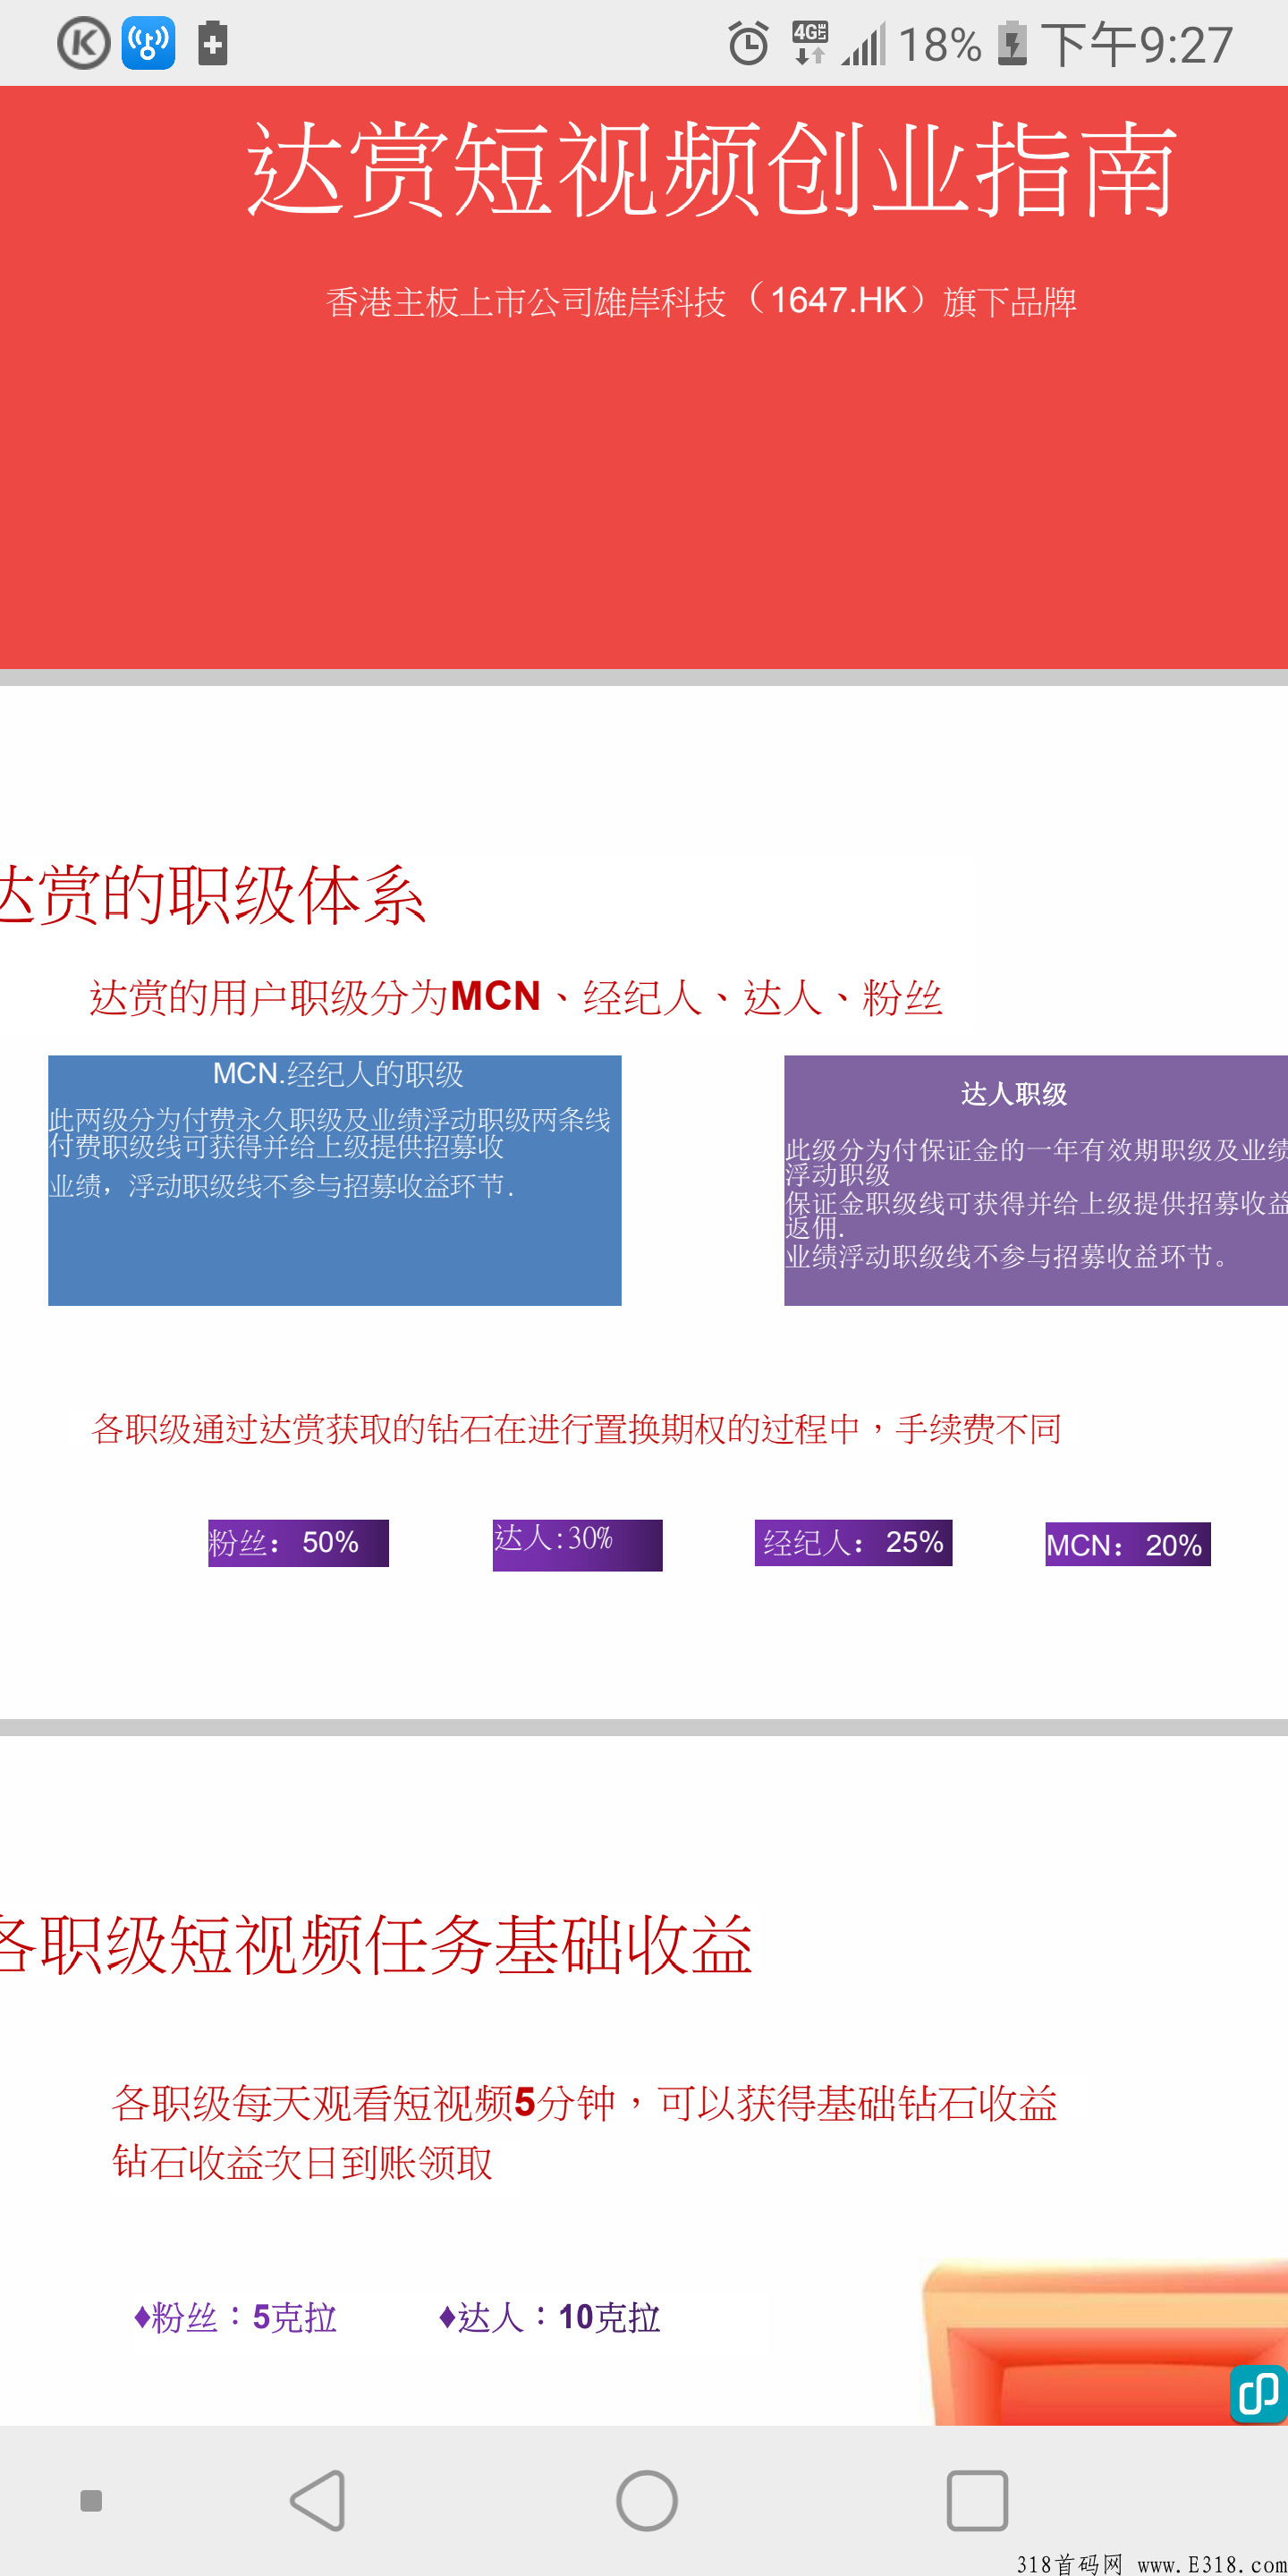Viewport: 1288px width, 2576px height.
Task: Select the 经纪人：25% fee badge
Action: click(x=853, y=1542)
